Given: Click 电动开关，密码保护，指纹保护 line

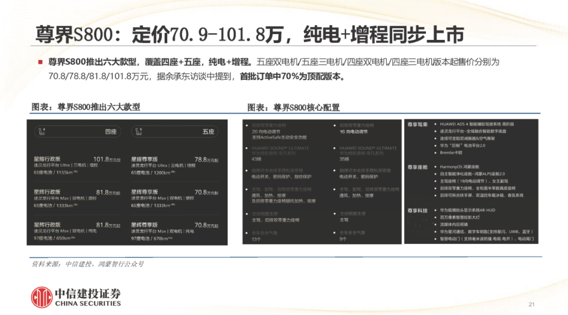Looking at the screenshot, I should pyautogui.click(x=281, y=177).
